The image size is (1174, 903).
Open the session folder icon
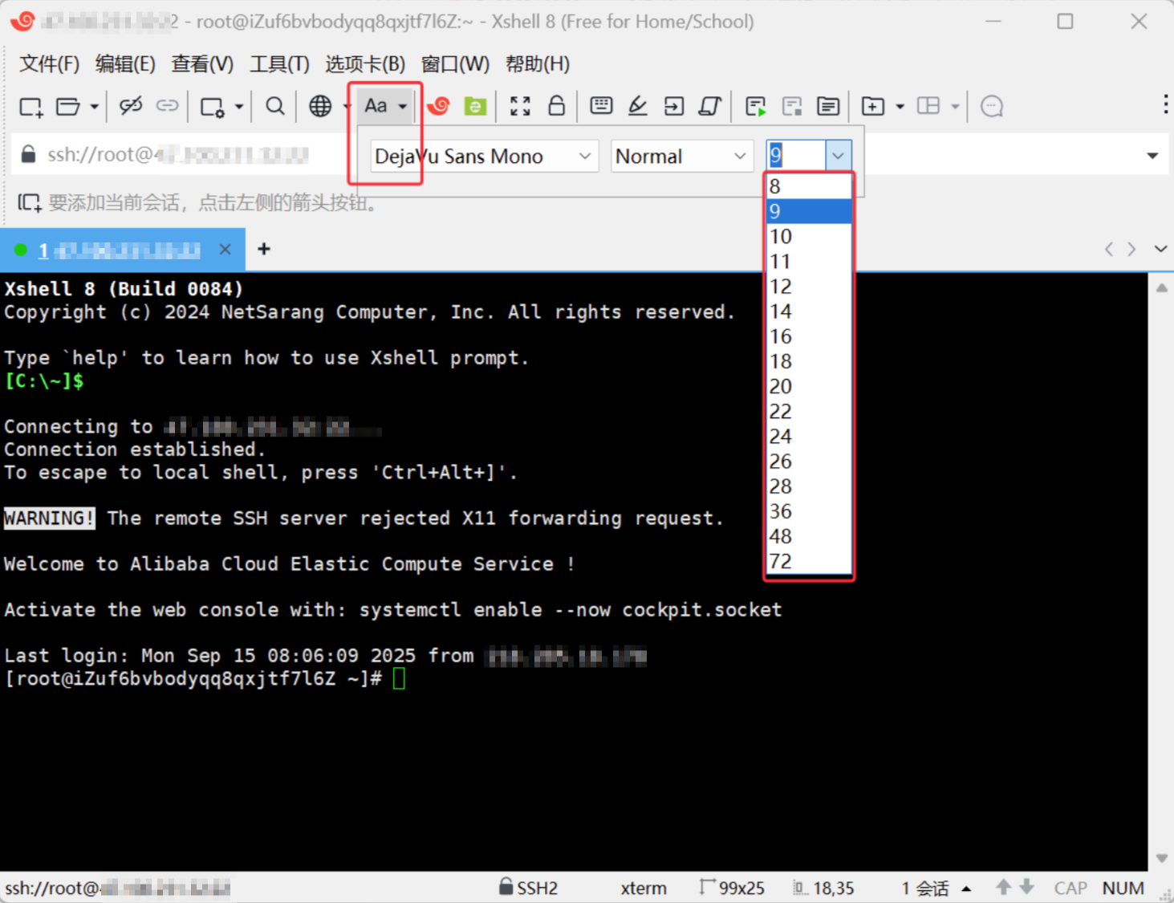pos(68,107)
